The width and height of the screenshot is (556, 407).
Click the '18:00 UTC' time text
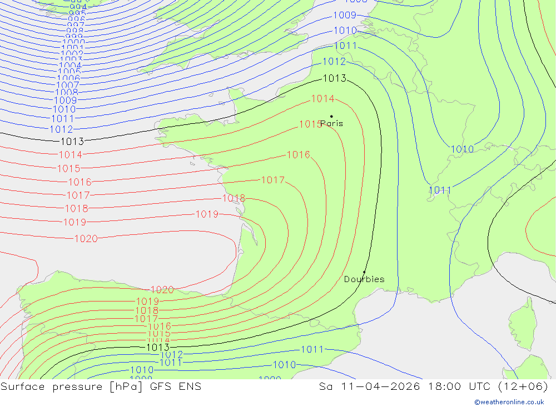(458, 386)
